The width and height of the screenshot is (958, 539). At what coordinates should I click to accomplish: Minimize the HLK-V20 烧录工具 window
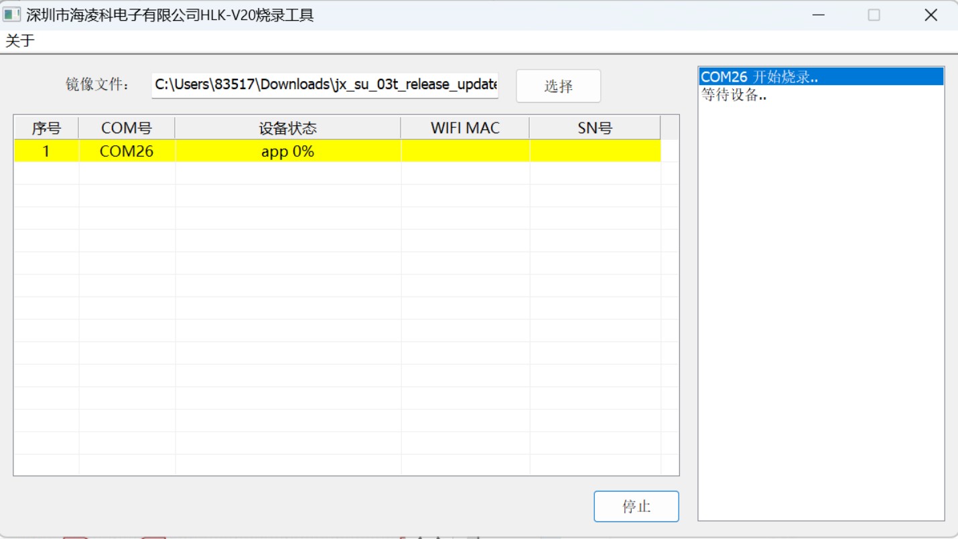pos(818,15)
